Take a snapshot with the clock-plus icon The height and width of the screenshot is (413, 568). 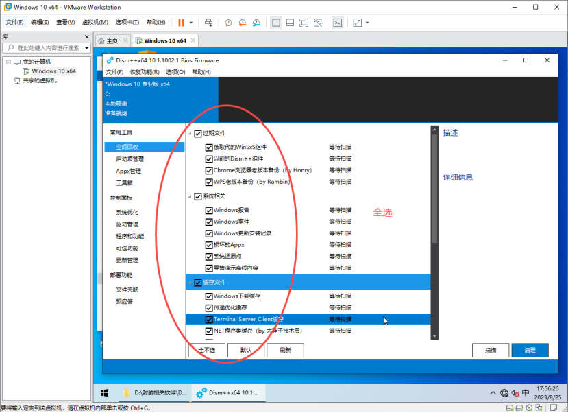(228, 23)
